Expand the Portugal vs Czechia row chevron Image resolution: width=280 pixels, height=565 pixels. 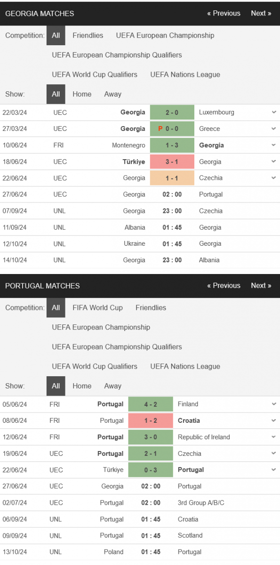click(274, 453)
